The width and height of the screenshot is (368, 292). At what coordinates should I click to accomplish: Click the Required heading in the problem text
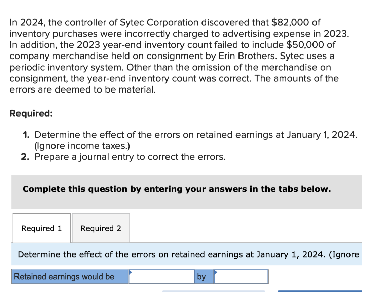31,114
